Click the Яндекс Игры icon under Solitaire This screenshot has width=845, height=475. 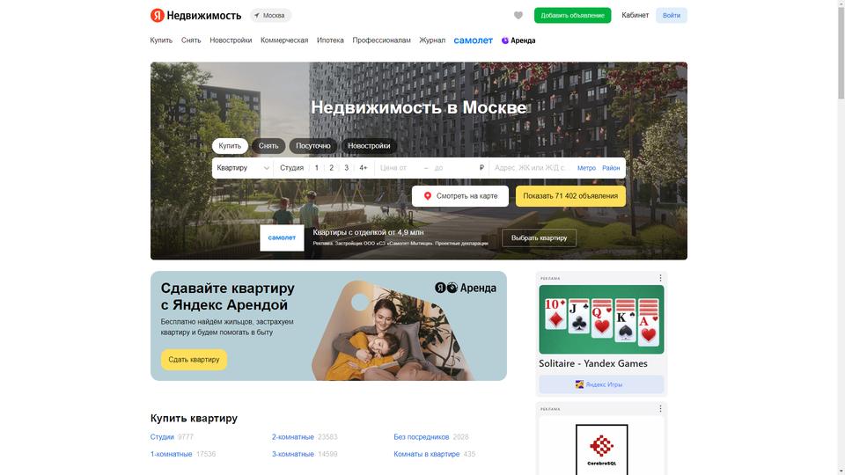click(579, 384)
